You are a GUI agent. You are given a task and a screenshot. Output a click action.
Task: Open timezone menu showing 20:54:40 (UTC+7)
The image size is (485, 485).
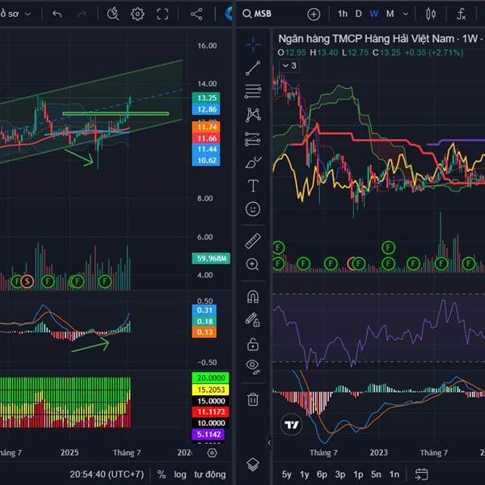(x=107, y=474)
